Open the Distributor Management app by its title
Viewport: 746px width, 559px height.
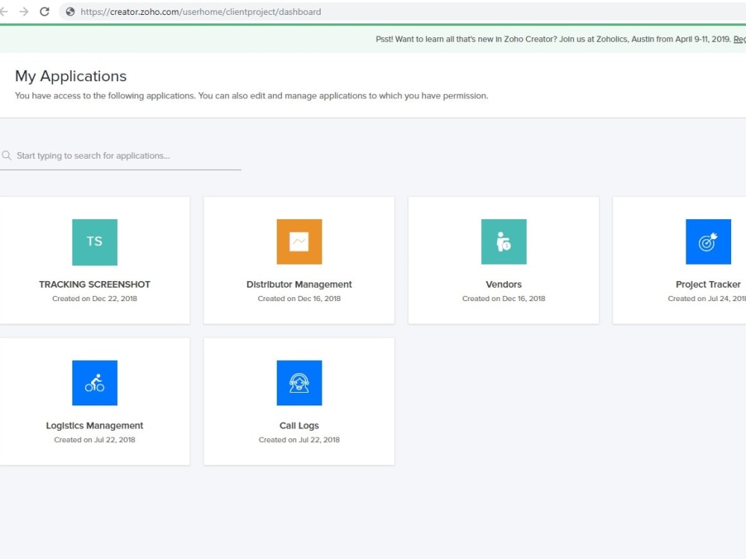[x=298, y=284]
